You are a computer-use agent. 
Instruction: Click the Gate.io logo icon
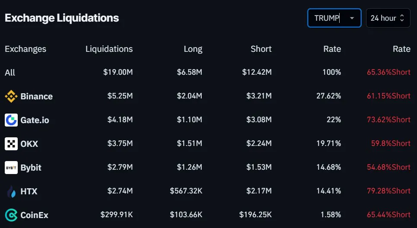[11, 120]
